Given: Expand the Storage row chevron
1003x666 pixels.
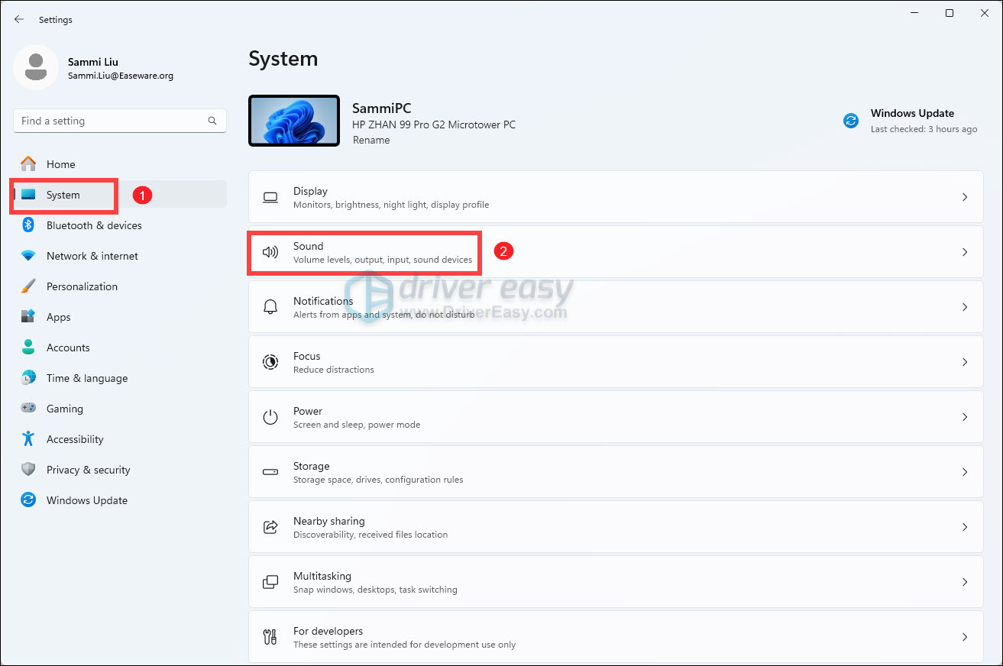Looking at the screenshot, I should click(965, 472).
